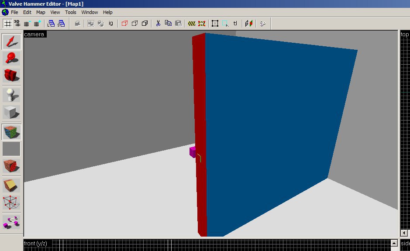Click the gray current texture swatch

(11, 149)
